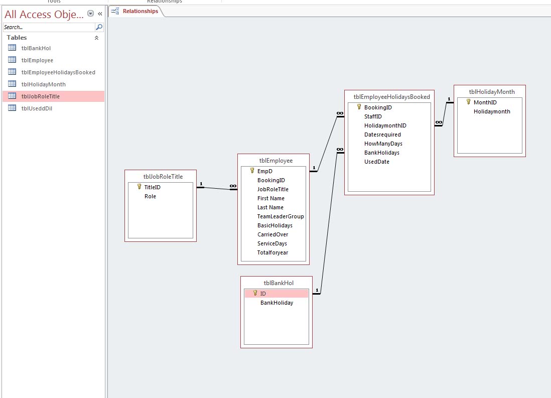Select the CarriedOver field
This screenshot has width=551, height=398.
coord(273,234)
